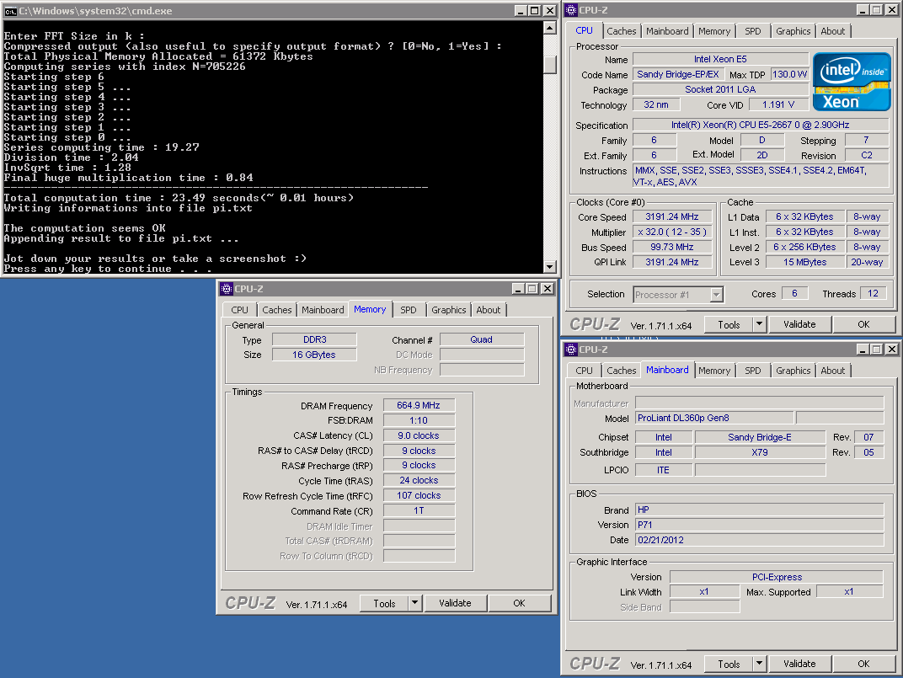The width and height of the screenshot is (903, 678).
Task: Click BIOS Version value P71
Action: coord(759,525)
